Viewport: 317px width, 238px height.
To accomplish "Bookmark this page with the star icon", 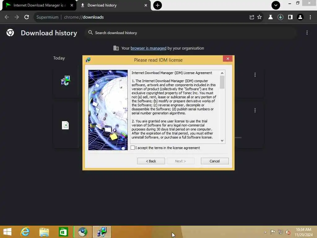I will [259, 17].
